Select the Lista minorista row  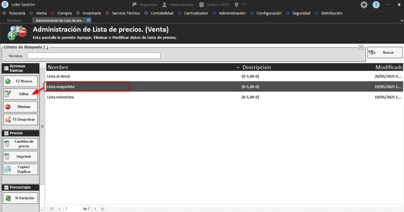142,97
